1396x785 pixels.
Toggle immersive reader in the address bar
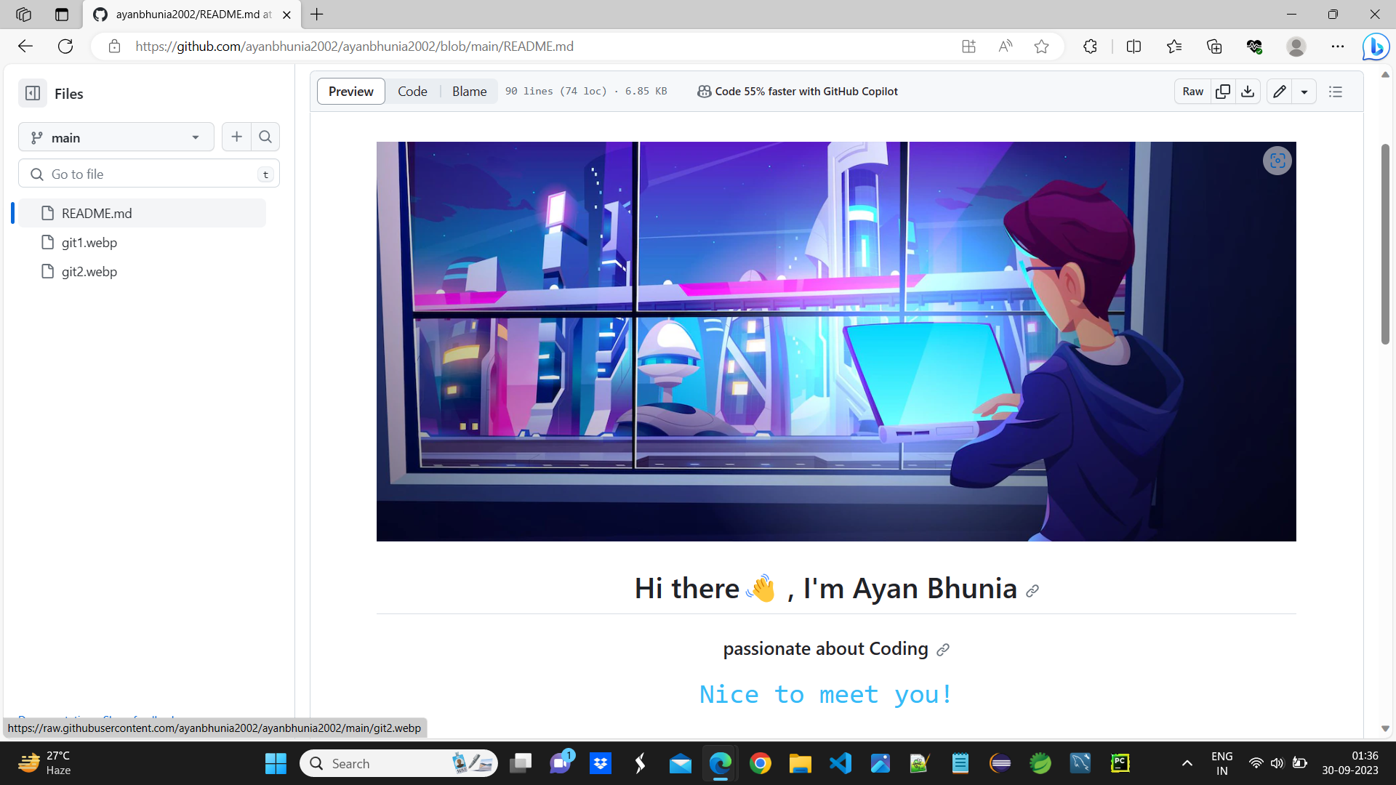click(x=1005, y=46)
